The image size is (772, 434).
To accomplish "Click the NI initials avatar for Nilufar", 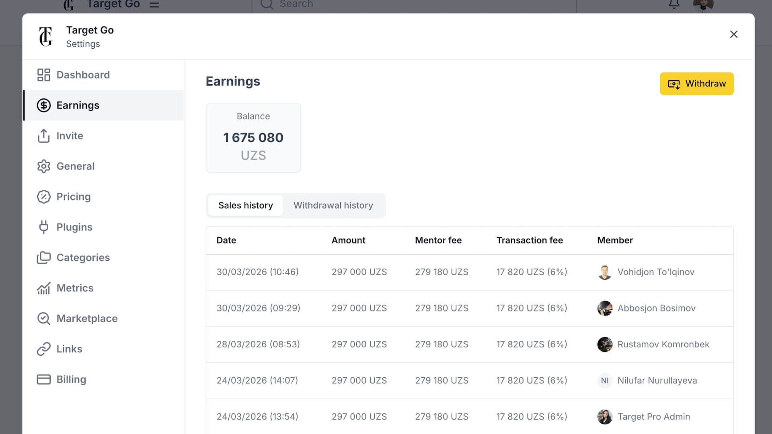I will pos(605,381).
